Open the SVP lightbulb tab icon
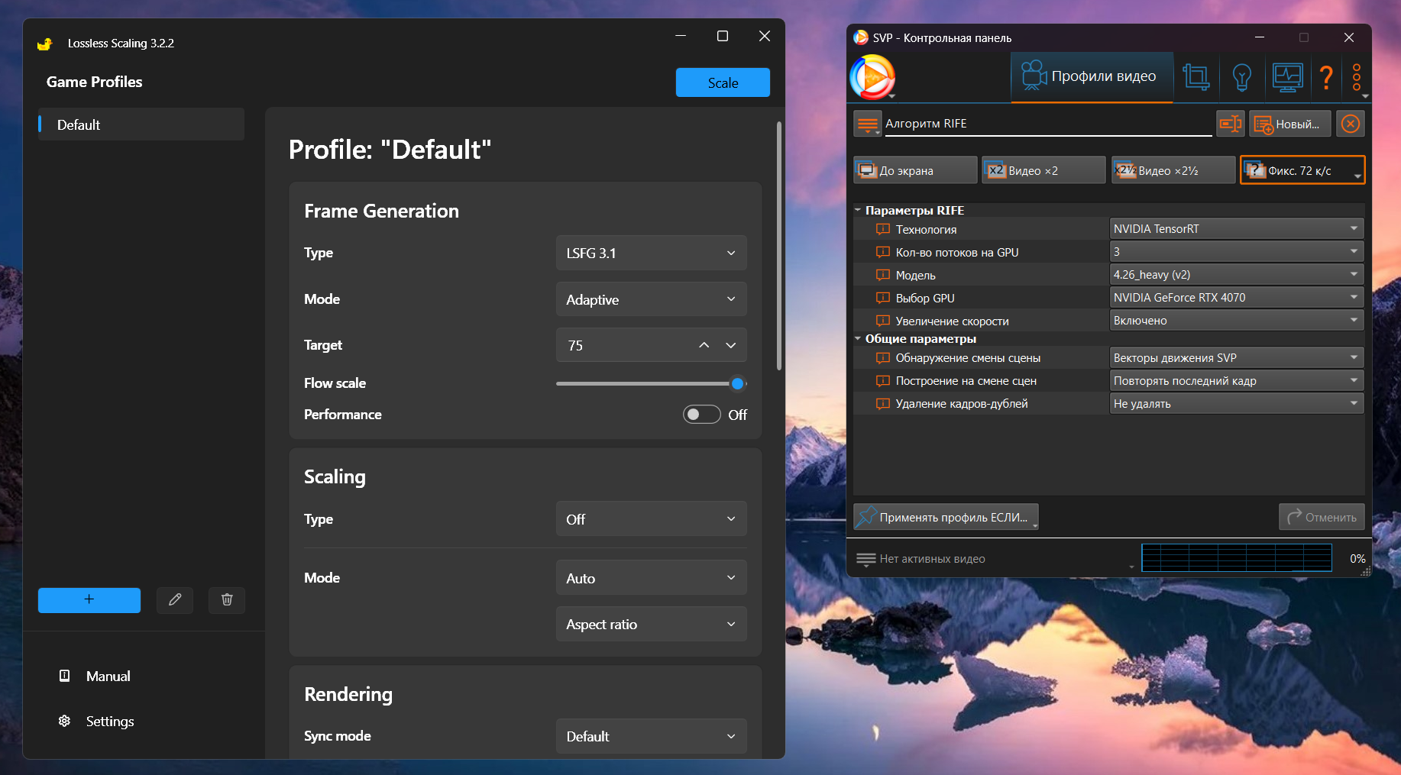The width and height of the screenshot is (1401, 775). click(1242, 77)
